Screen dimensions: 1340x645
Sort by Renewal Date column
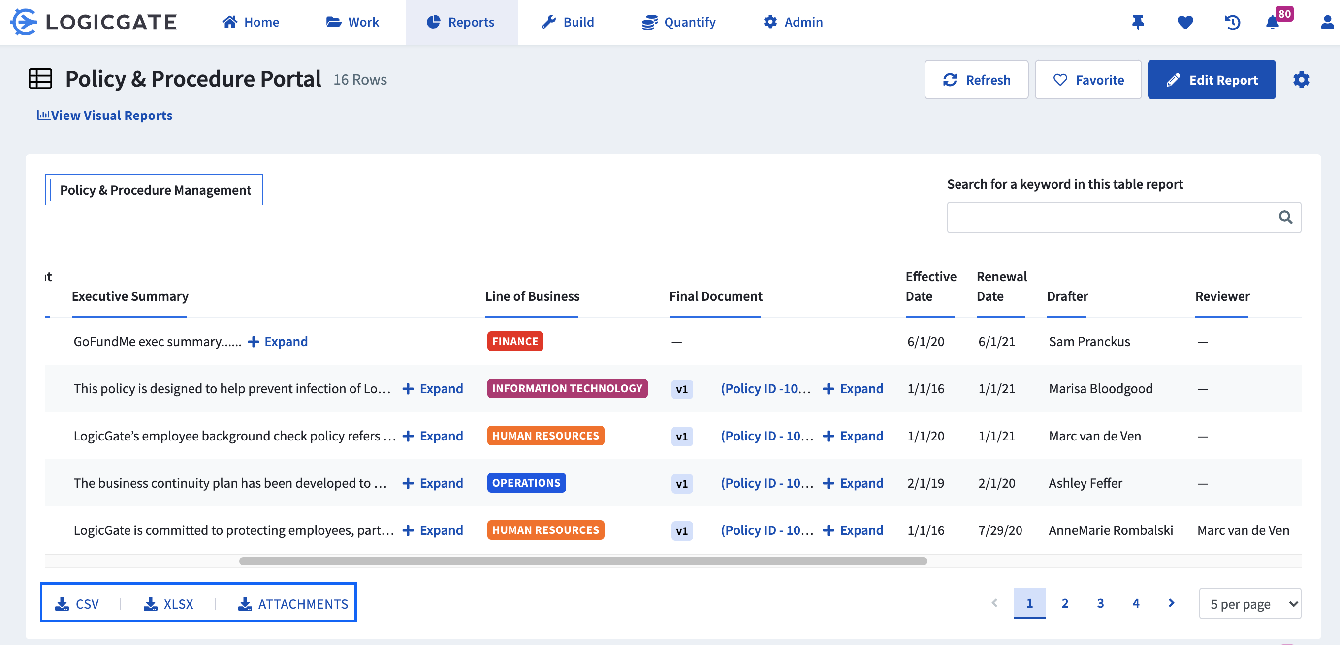(1001, 286)
